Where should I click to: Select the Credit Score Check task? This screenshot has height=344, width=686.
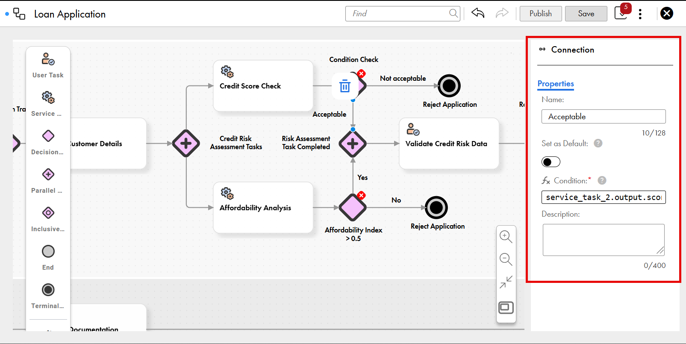tap(263, 86)
